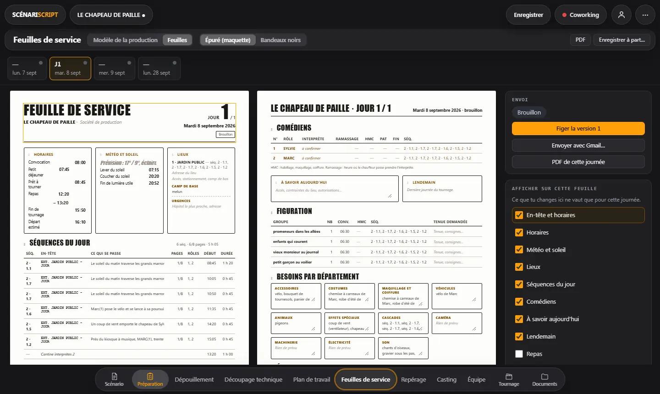Toggle Coworking mode
Viewport: 660px width, 394px height.
click(580, 15)
